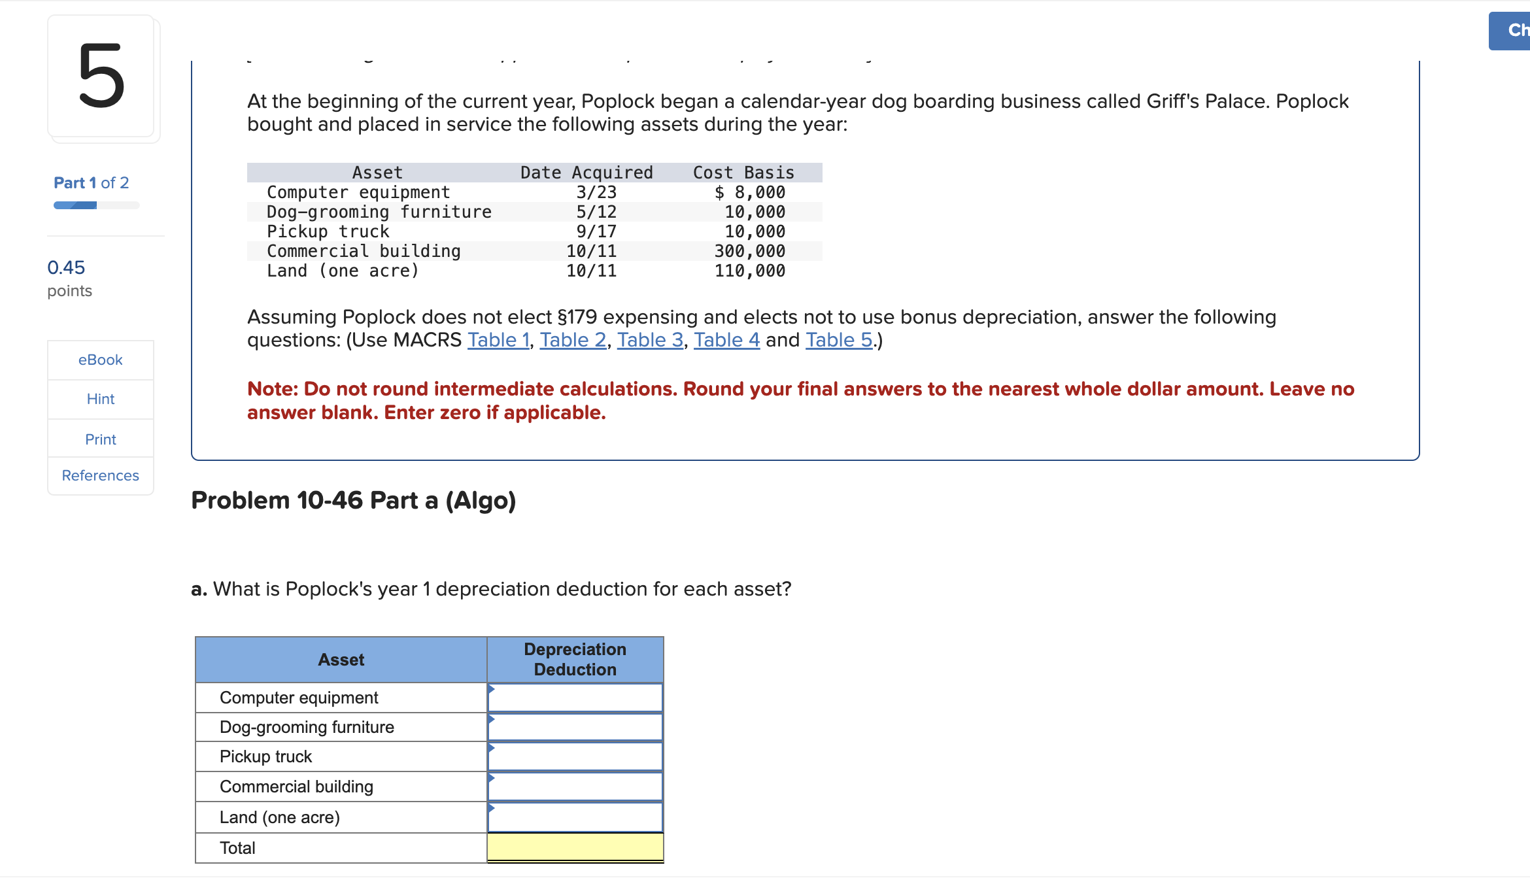Image resolution: width=1530 pixels, height=880 pixels.
Task: Click Pickup truck depreciation input field
Action: (x=575, y=756)
